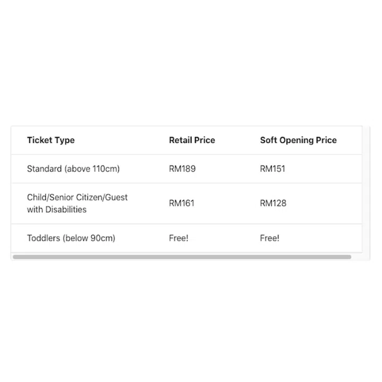Click the Retail Price column header
382x382 pixels.
(x=192, y=140)
